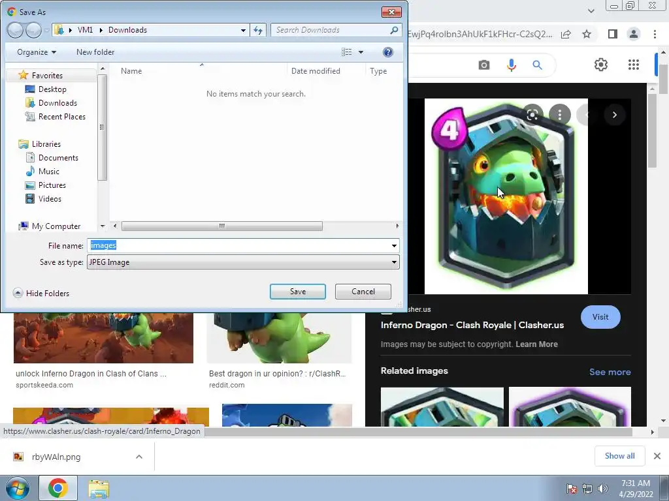Click the file list horizontal scrollbar

coord(222,226)
